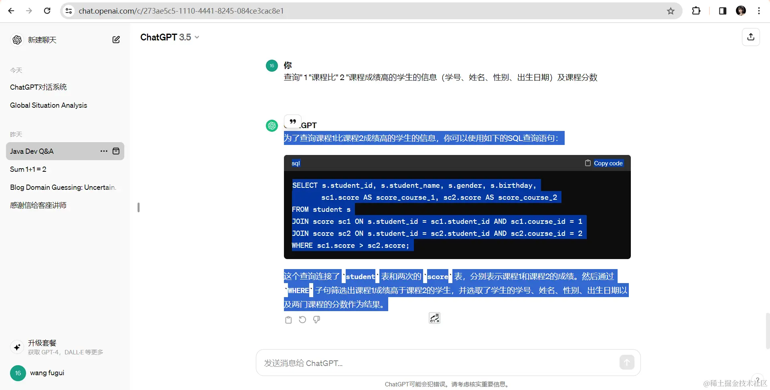Give thumbs down to the response
The width and height of the screenshot is (770, 390).
coord(316,320)
